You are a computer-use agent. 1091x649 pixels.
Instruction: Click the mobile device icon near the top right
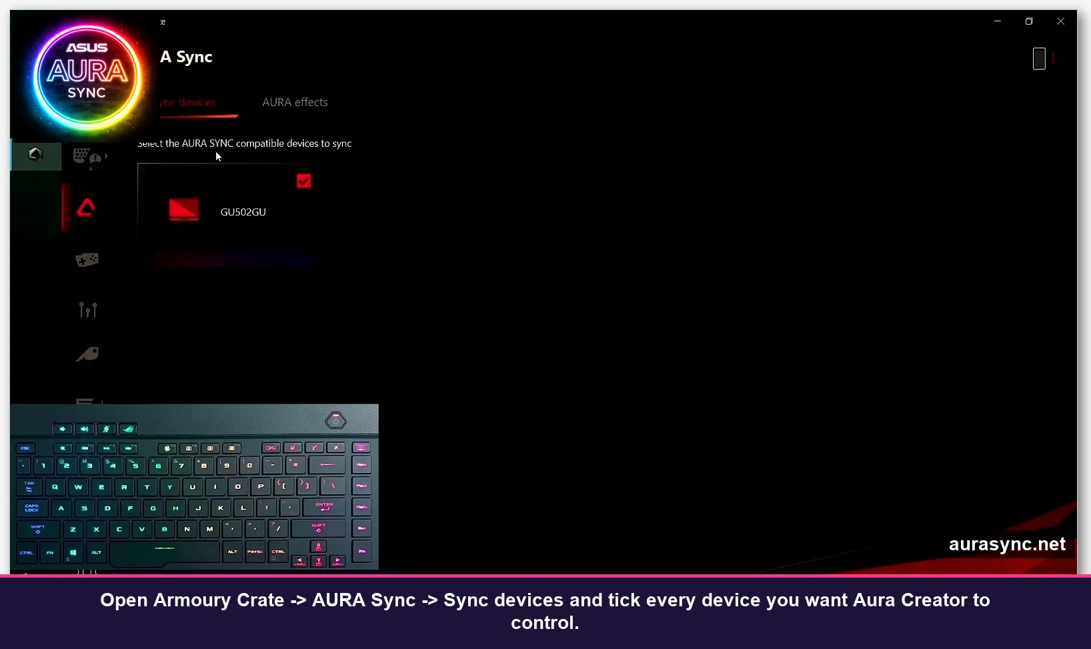point(1040,59)
